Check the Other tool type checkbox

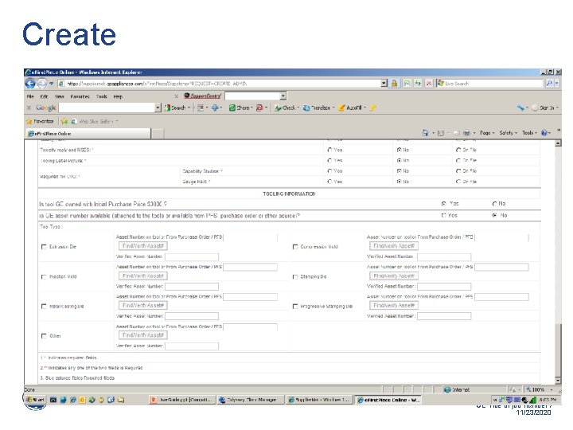tap(44, 336)
